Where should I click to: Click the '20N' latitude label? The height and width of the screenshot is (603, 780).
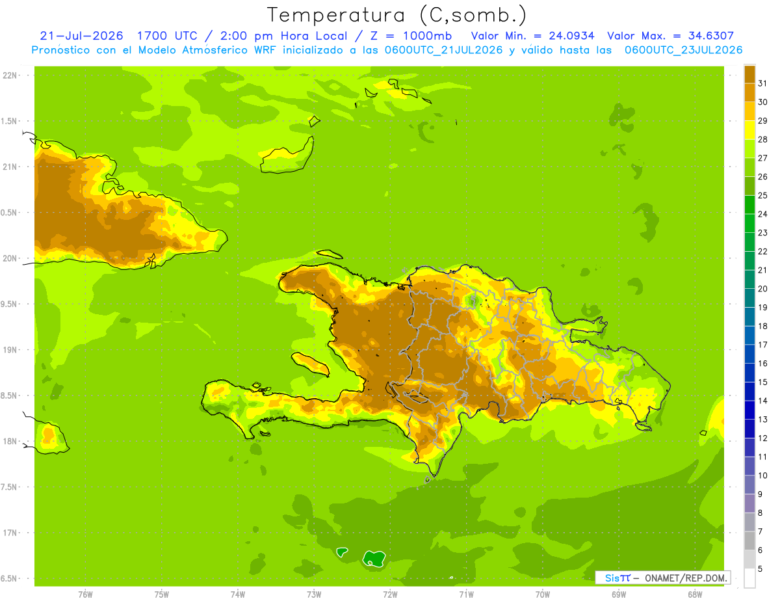(11, 258)
